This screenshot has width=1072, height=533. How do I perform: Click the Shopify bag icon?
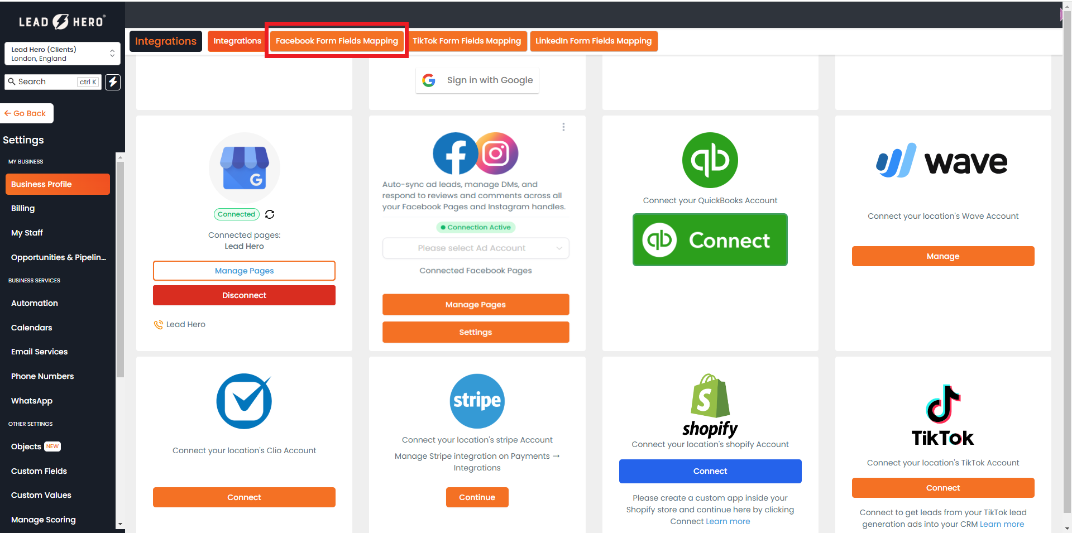click(710, 403)
